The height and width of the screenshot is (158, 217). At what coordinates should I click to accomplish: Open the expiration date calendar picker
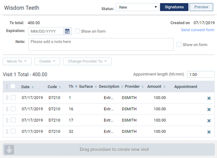point(67,31)
